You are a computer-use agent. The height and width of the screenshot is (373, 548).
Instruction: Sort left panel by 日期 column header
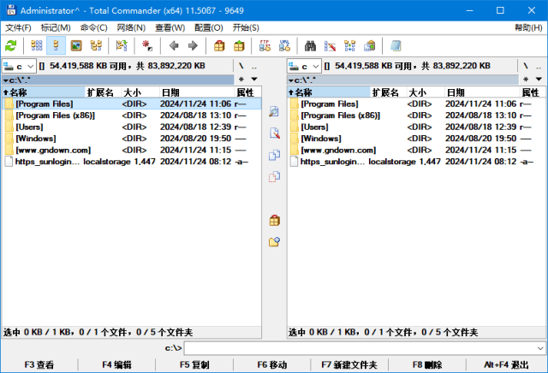pos(170,92)
